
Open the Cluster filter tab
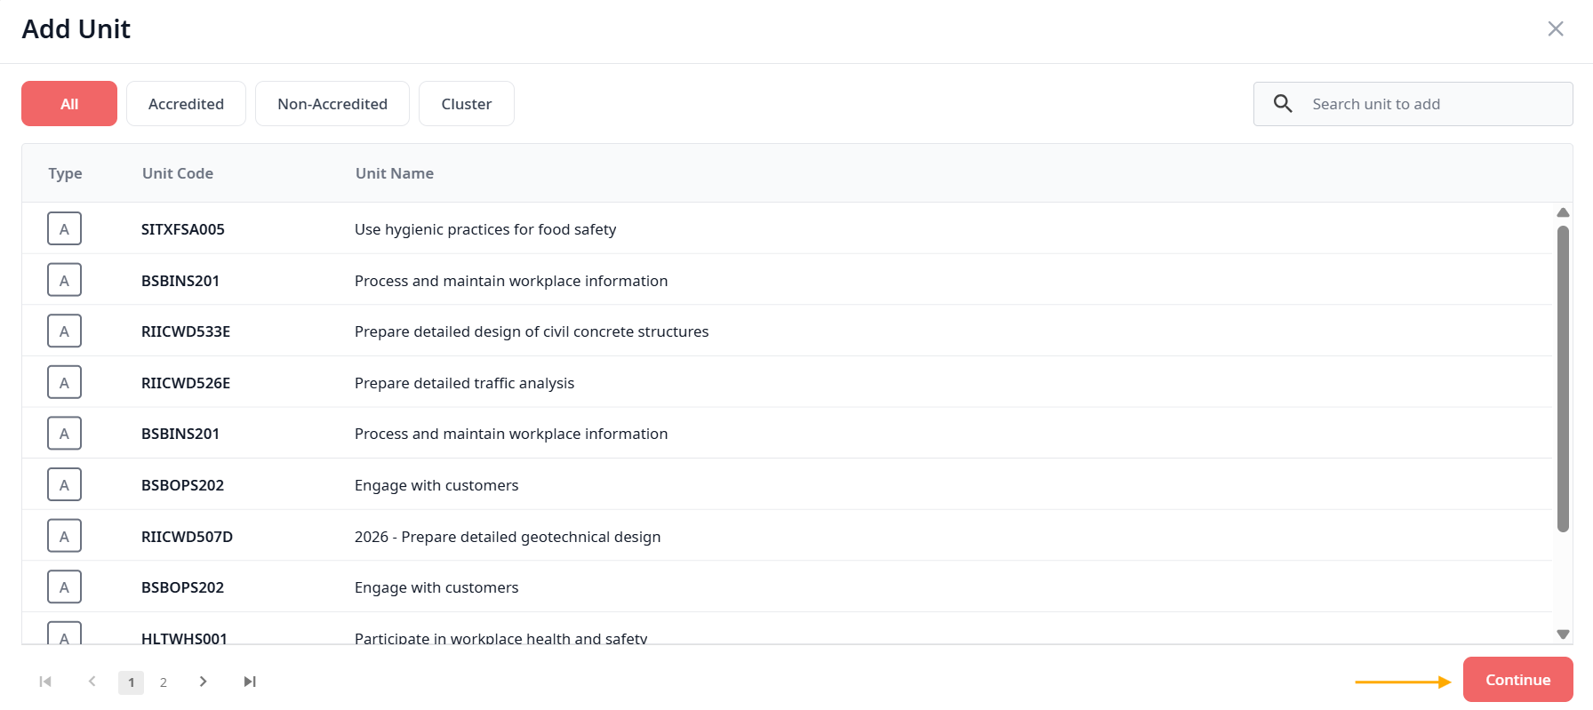pyautogui.click(x=466, y=104)
